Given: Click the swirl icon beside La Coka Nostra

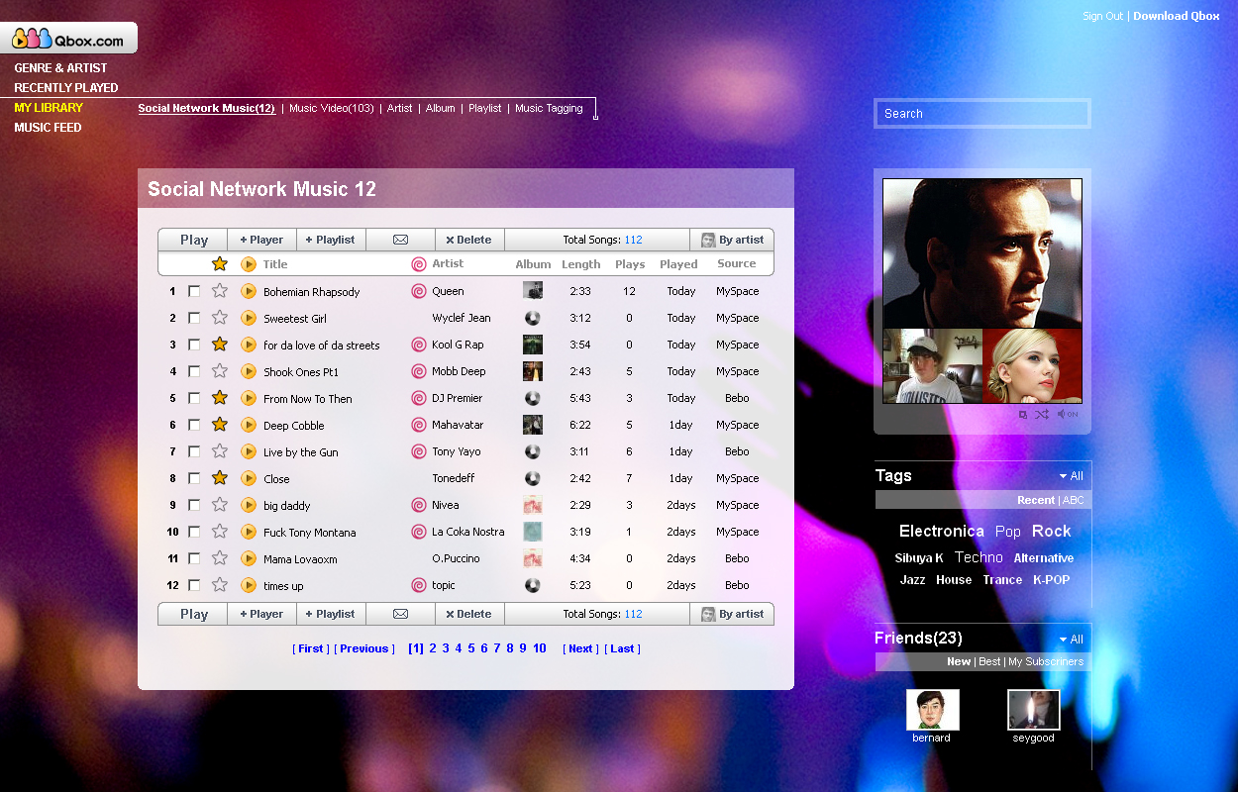Looking at the screenshot, I should click(419, 532).
